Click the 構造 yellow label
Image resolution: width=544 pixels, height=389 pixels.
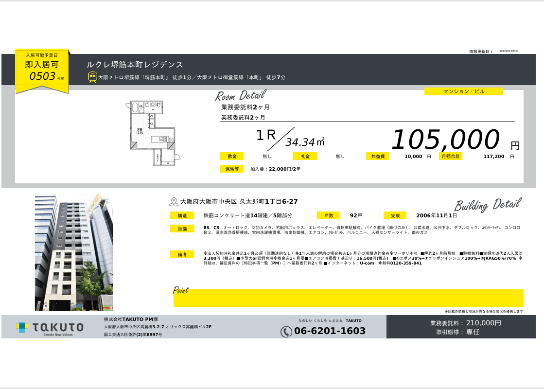(182, 215)
